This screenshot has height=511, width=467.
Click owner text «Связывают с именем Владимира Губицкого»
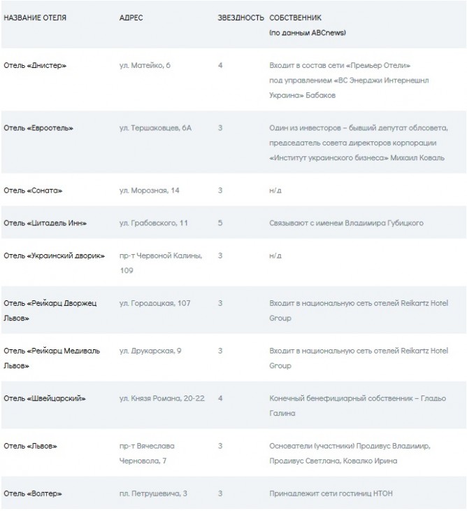(x=346, y=223)
